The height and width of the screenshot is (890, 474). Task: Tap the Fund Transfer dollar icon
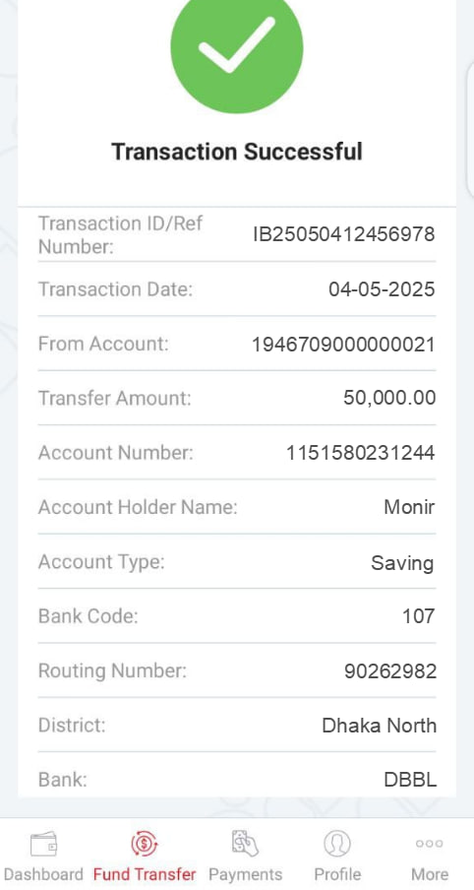click(144, 844)
